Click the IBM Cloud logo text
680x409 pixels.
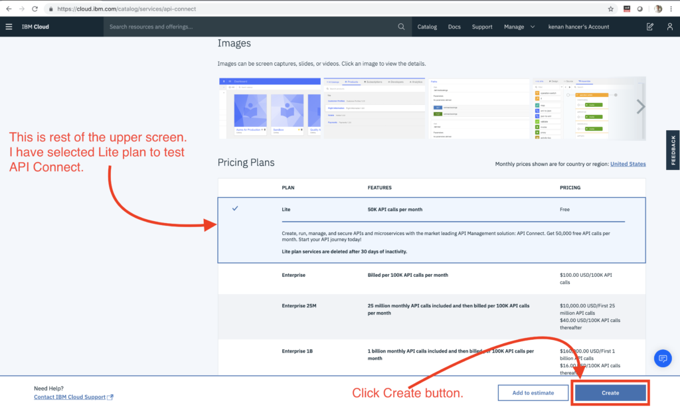point(35,27)
